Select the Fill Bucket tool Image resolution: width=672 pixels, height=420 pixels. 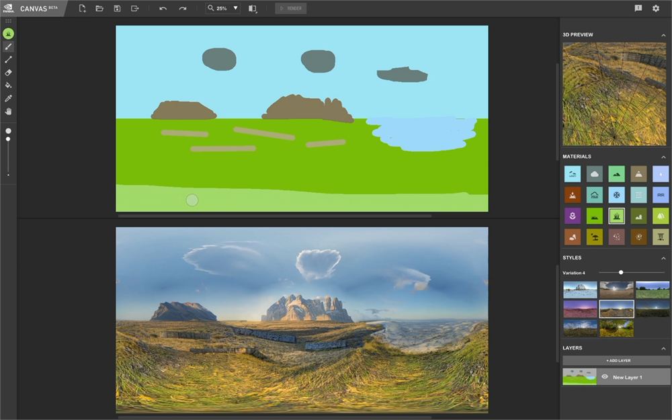(x=8, y=85)
